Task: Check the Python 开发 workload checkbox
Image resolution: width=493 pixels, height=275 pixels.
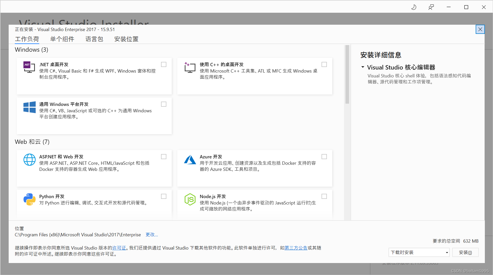Action: [164, 196]
